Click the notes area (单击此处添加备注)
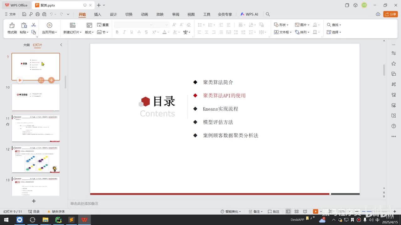Screen dimensions: 401x225 [84, 203]
